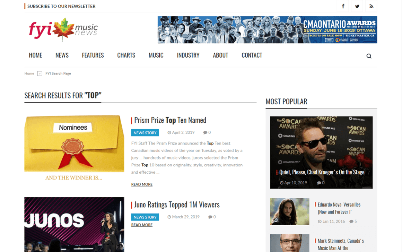
Task: Open the RSS feed icon
Action: click(371, 6)
